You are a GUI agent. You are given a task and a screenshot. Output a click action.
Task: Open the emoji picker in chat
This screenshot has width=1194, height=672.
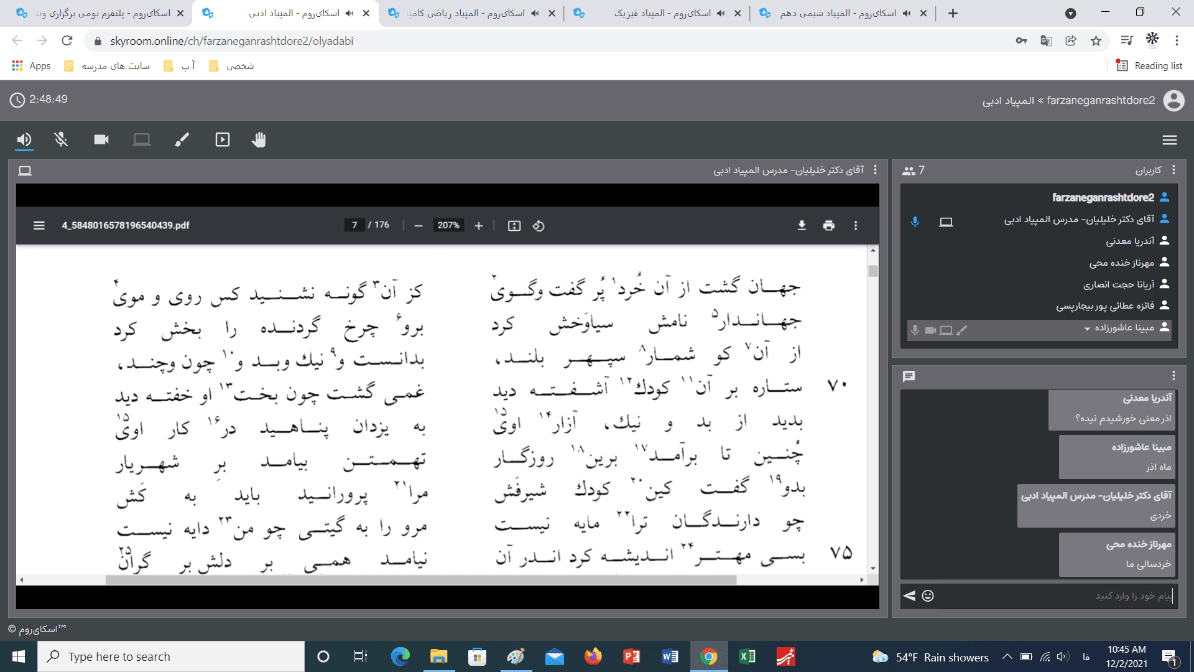[x=928, y=595]
